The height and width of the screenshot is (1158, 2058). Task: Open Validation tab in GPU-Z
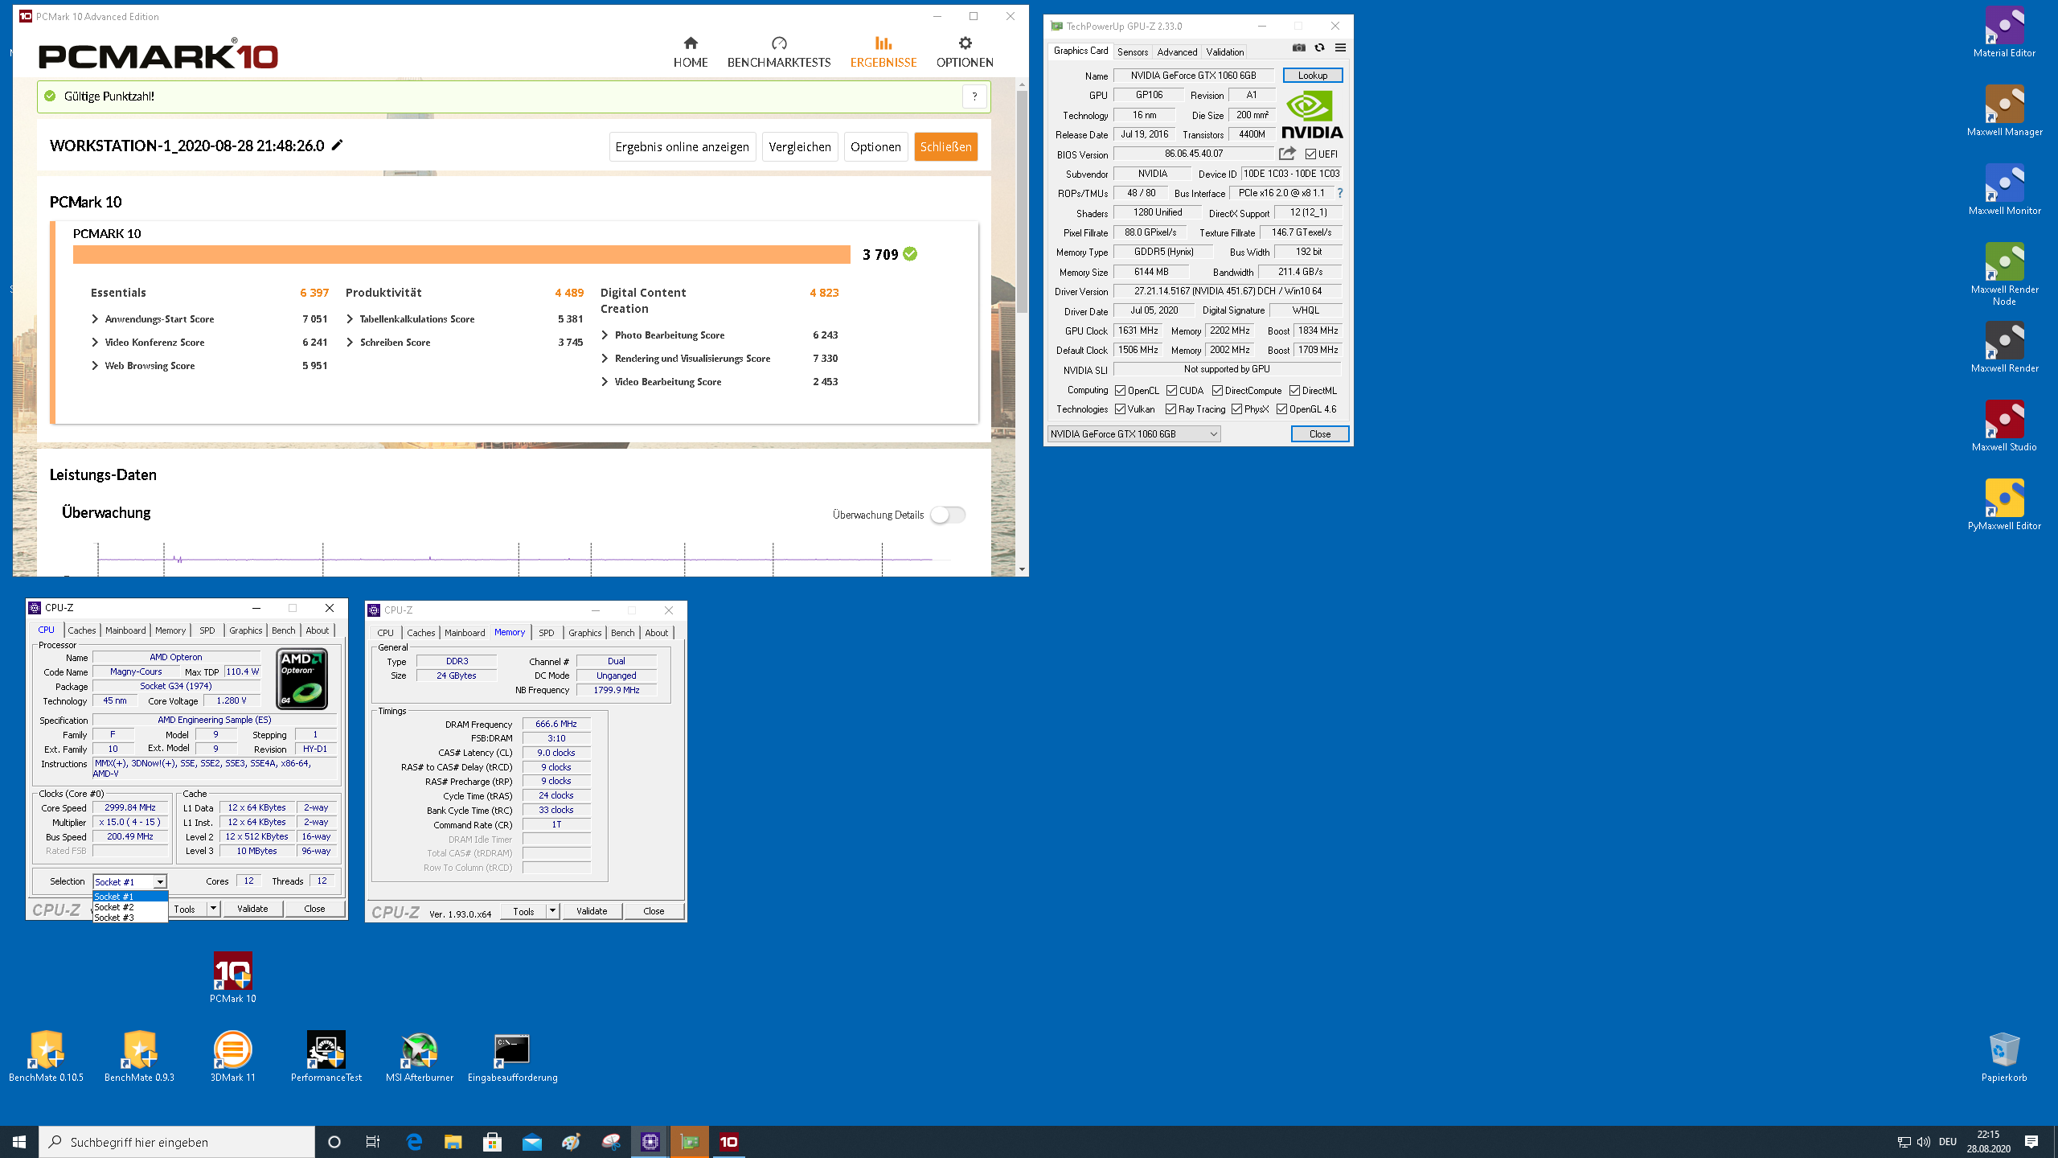1224,52
